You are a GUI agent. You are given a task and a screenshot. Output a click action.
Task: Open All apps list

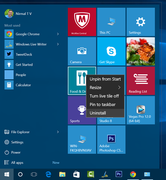coord(14,162)
